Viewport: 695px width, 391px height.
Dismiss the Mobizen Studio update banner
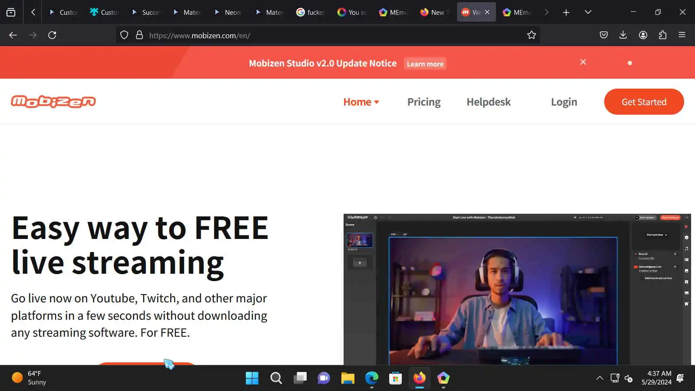(x=583, y=62)
